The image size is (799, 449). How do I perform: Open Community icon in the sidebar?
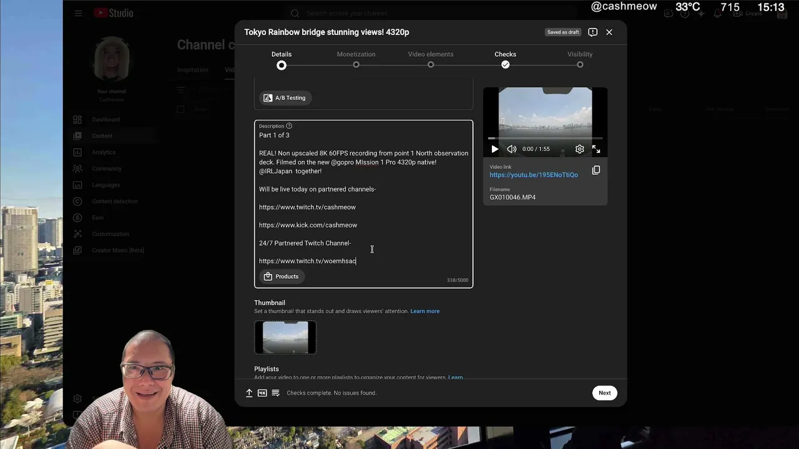pyautogui.click(x=77, y=168)
